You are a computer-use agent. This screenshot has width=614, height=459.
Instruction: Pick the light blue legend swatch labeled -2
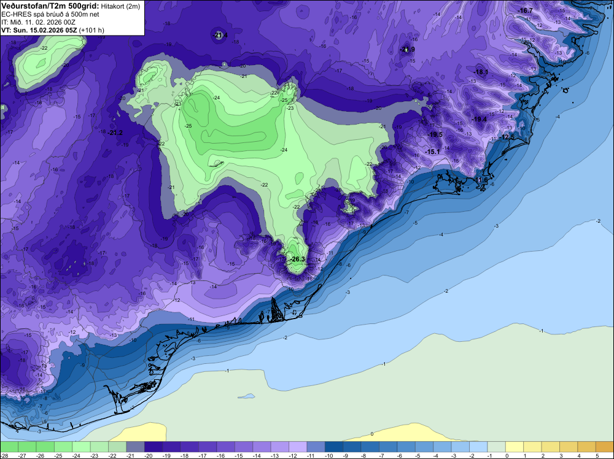478,447
